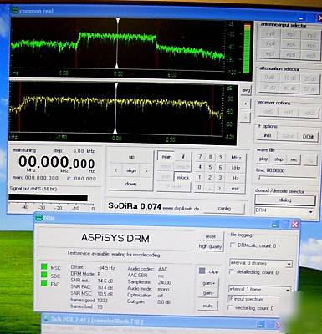Click the wave file time slider
The width and height of the screenshot is (322, 334).
pyautogui.click(x=286, y=177)
